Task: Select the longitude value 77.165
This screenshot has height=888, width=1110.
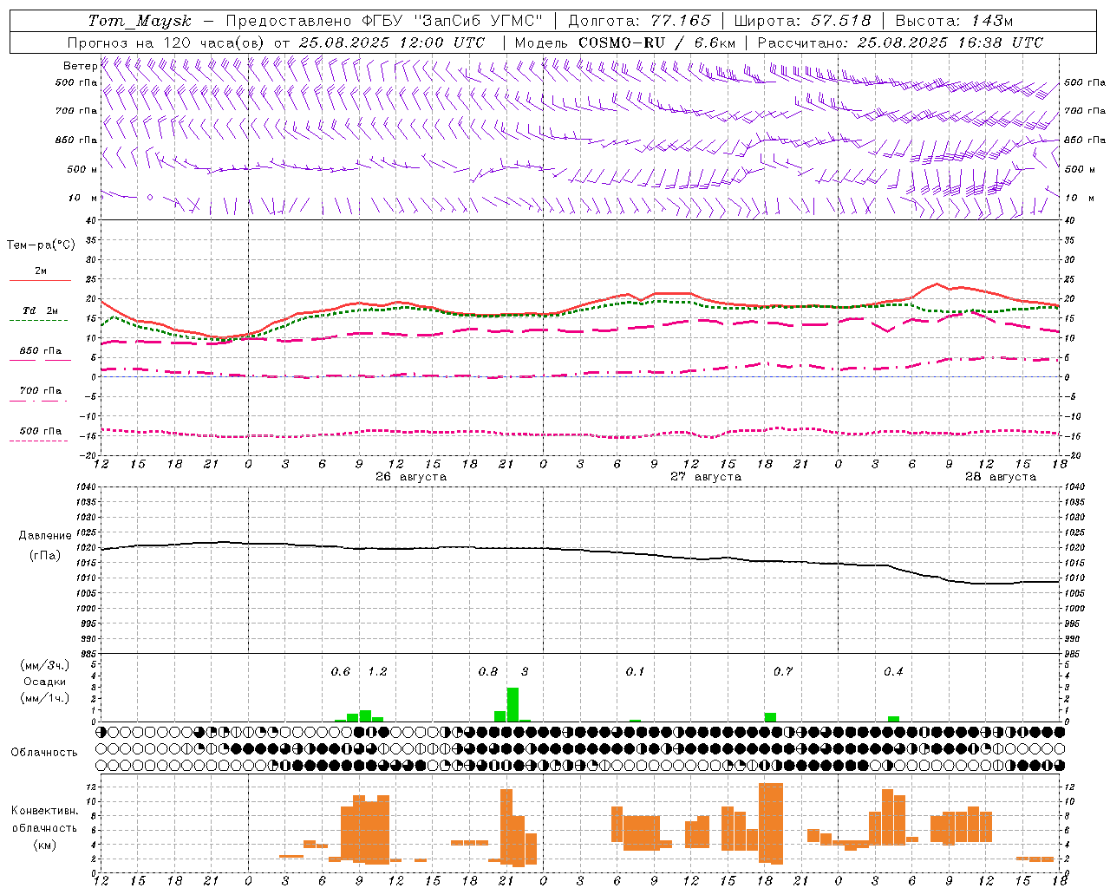Action: click(x=681, y=21)
